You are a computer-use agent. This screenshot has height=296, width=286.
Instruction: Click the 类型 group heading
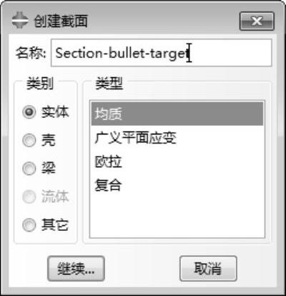109,84
